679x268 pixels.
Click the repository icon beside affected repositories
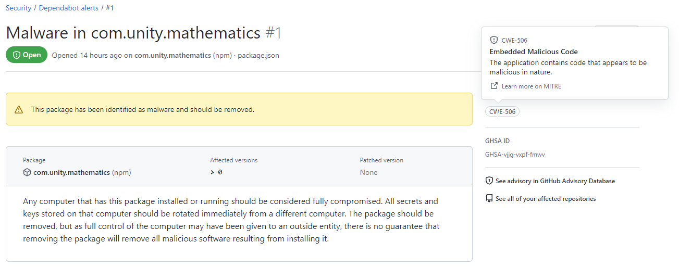(489, 199)
